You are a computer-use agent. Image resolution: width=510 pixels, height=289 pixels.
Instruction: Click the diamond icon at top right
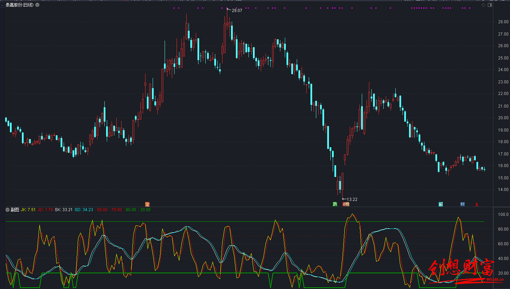click(x=483, y=5)
